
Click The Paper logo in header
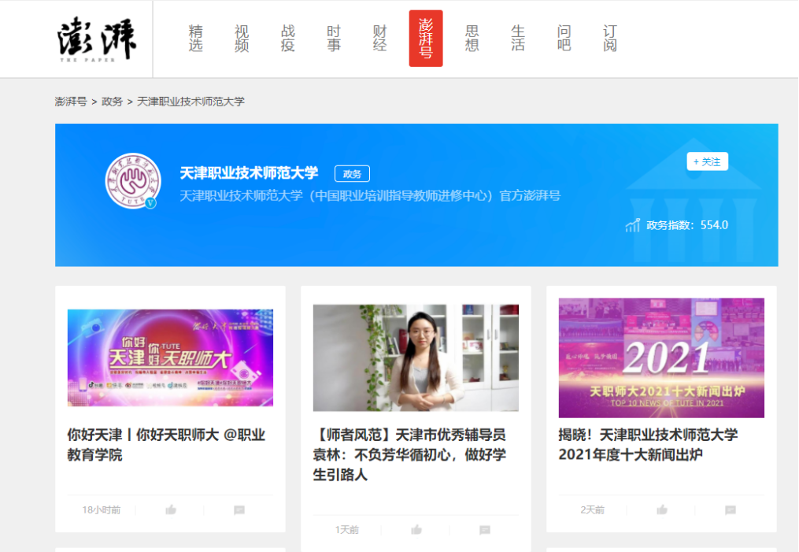pyautogui.click(x=96, y=39)
